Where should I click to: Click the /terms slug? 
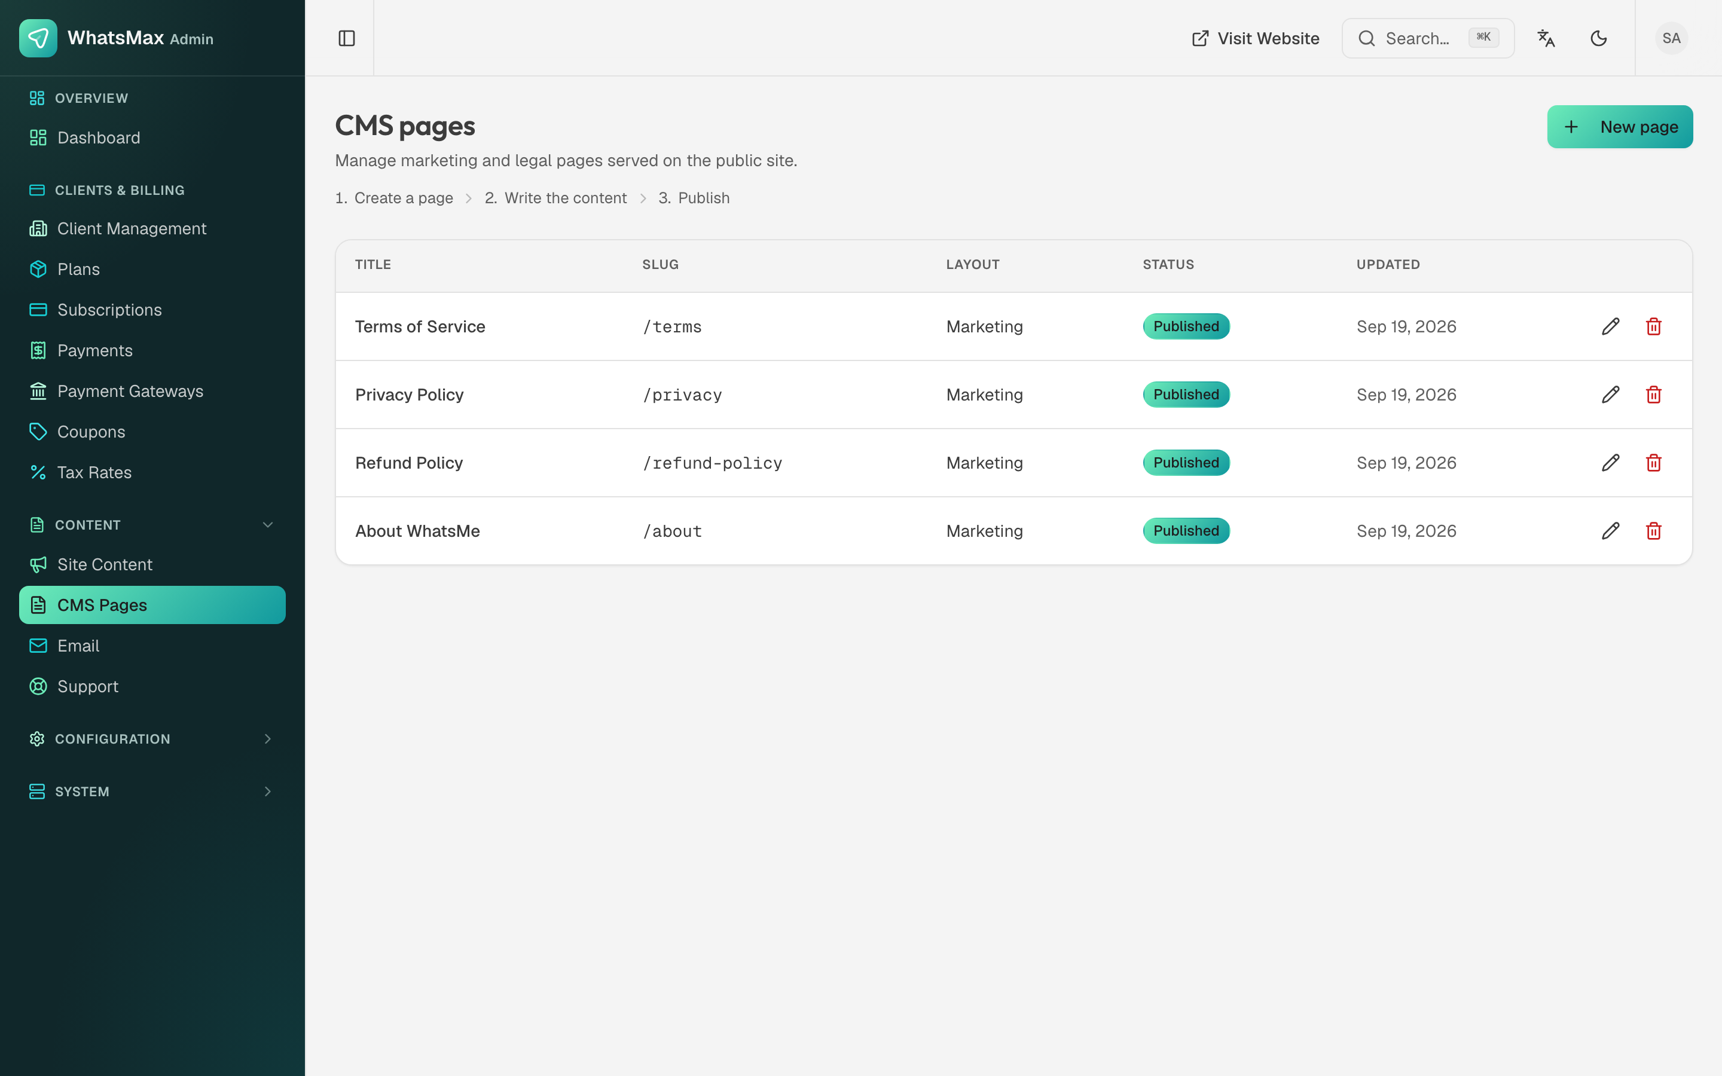click(x=671, y=326)
